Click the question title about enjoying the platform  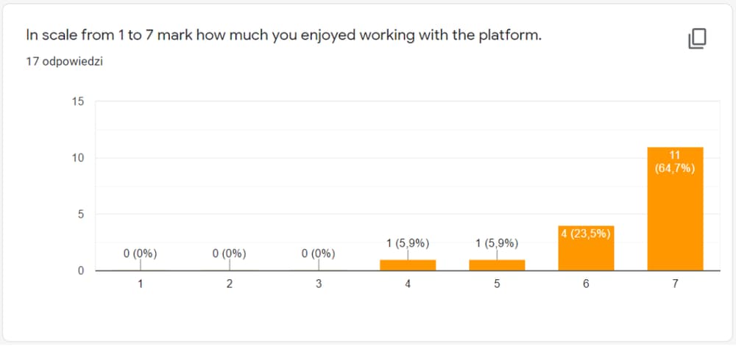(283, 35)
